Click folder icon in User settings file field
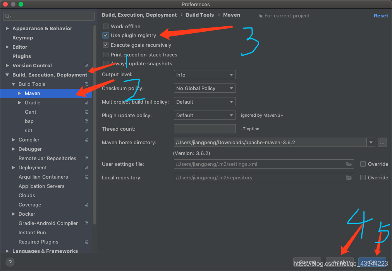The height and width of the screenshot is (271, 392). tap(349, 164)
